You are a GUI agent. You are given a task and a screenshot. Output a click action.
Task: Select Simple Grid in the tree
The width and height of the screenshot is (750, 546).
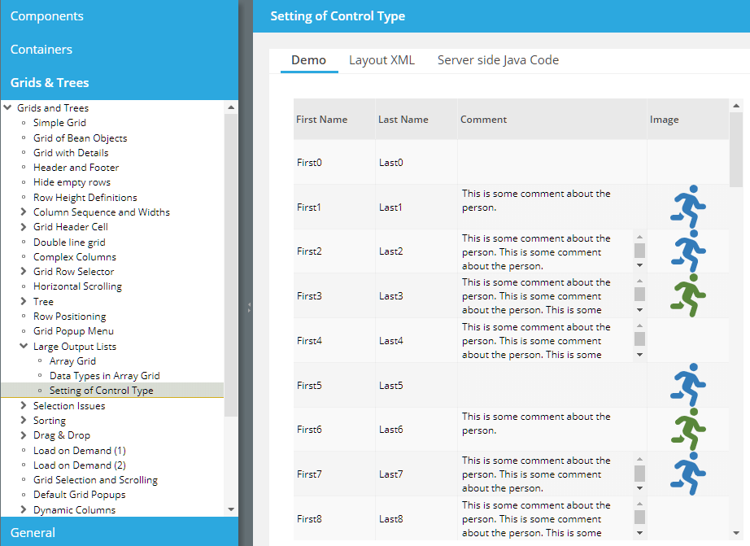(x=59, y=123)
